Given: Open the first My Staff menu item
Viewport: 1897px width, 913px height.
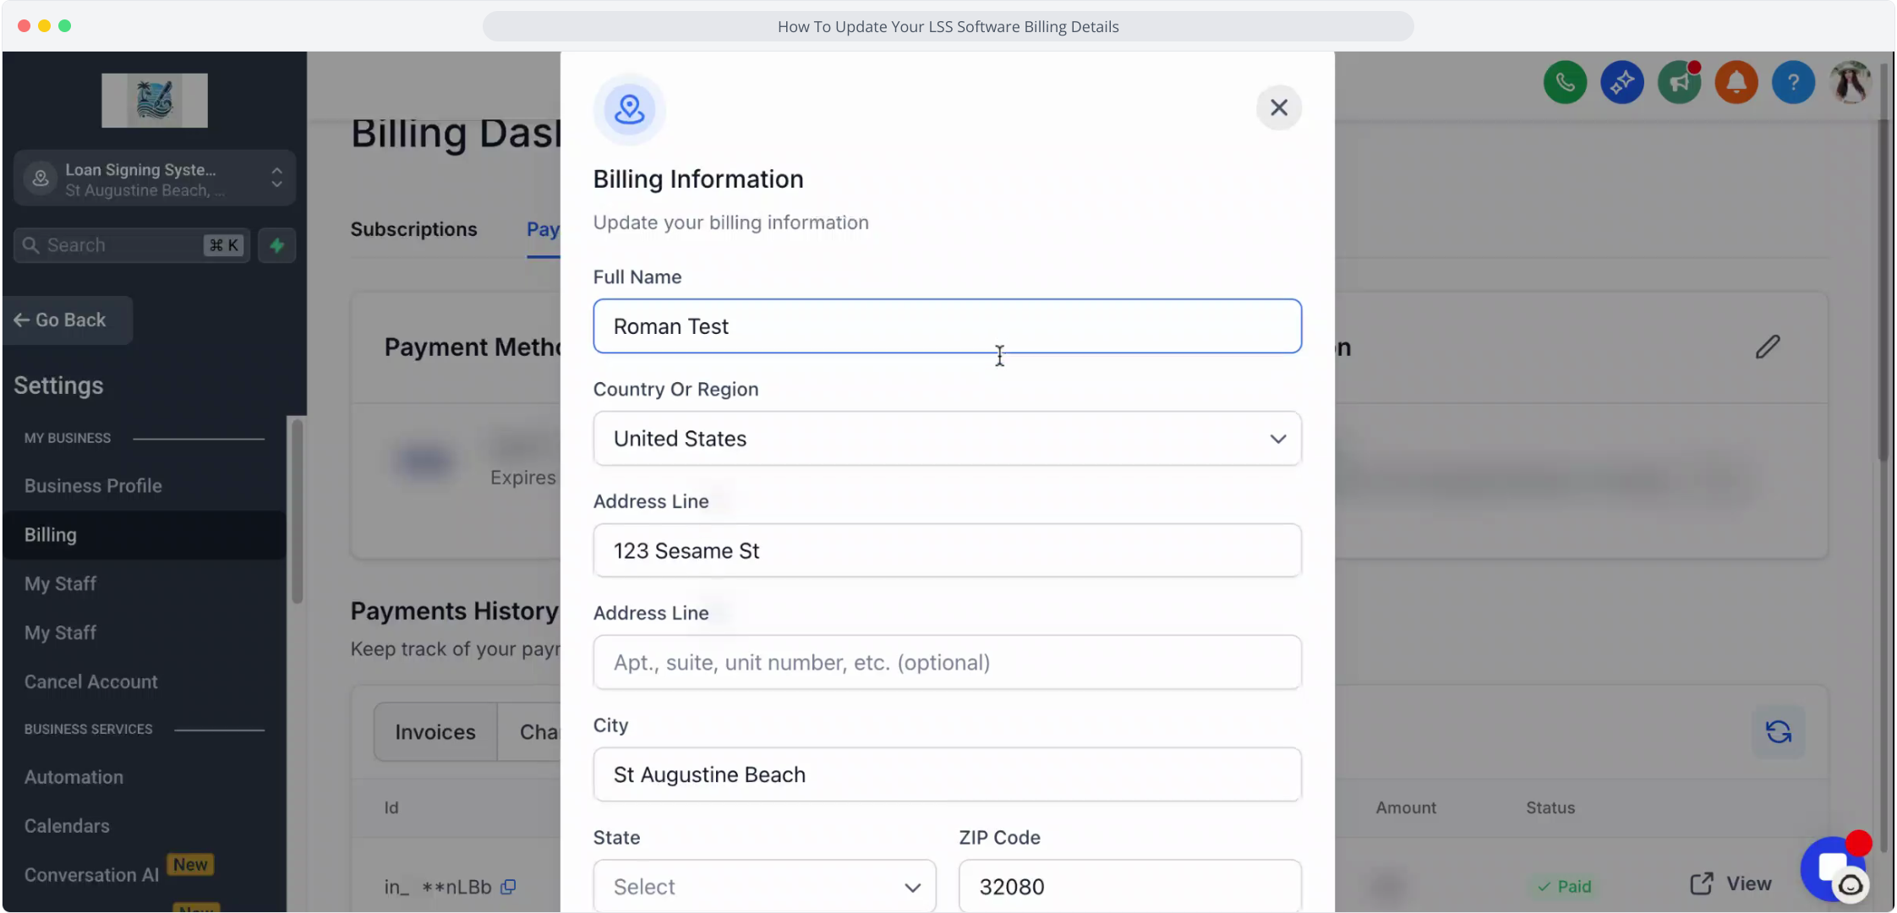Looking at the screenshot, I should click(x=60, y=584).
